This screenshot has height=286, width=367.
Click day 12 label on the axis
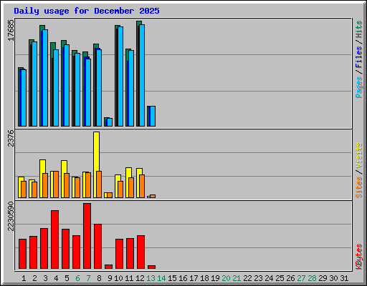[x=140, y=278]
